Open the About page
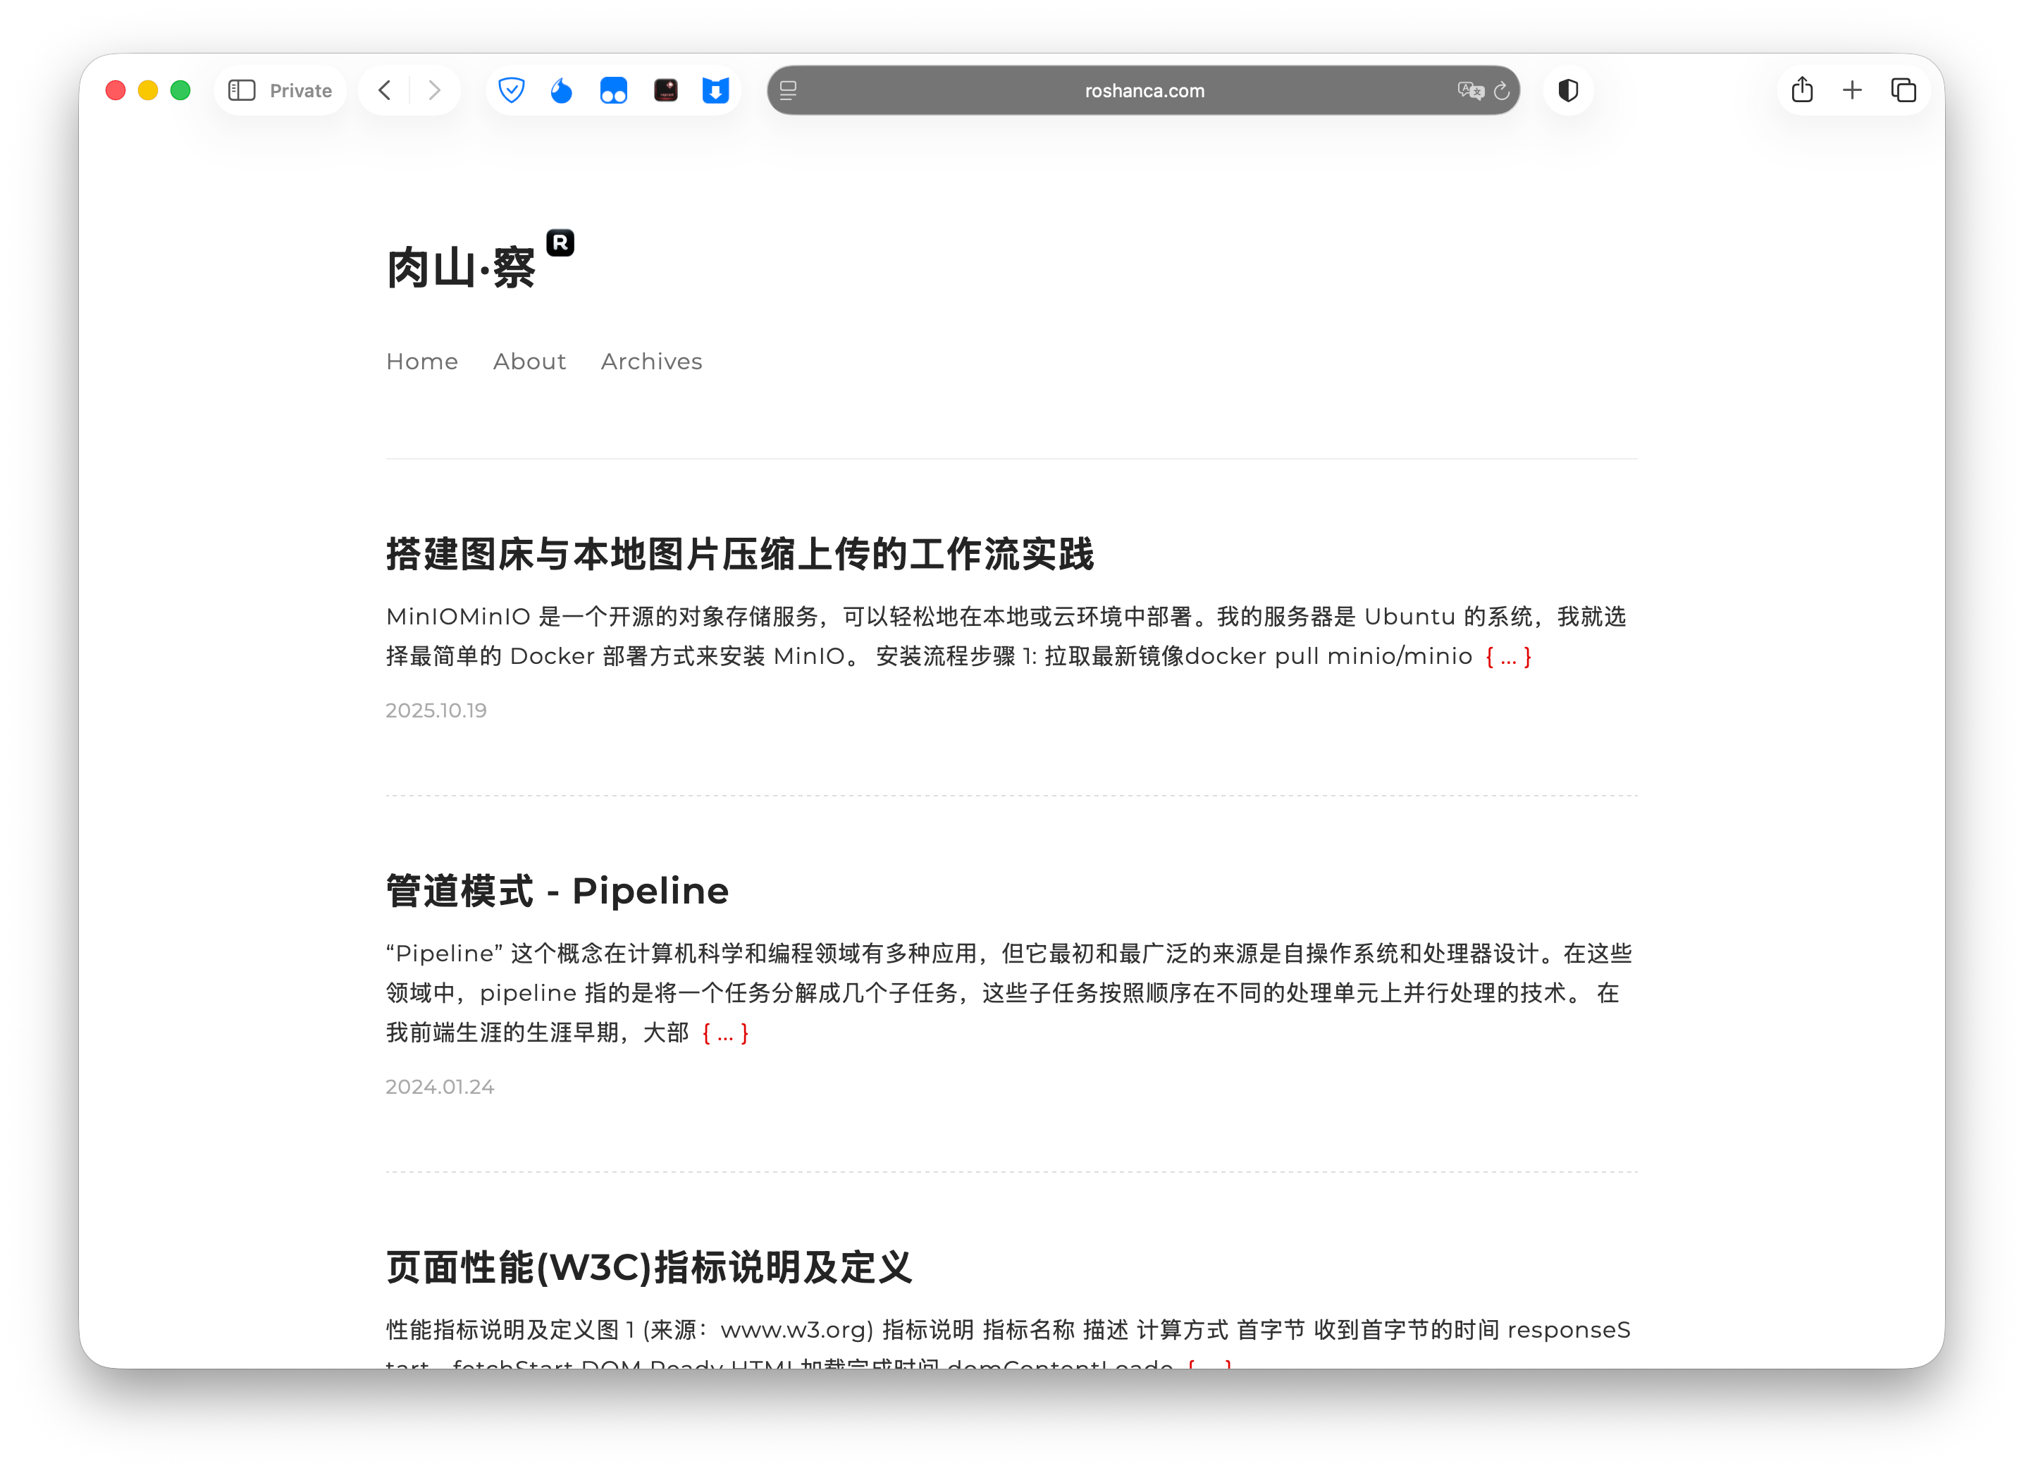The width and height of the screenshot is (2024, 1473). (x=529, y=362)
